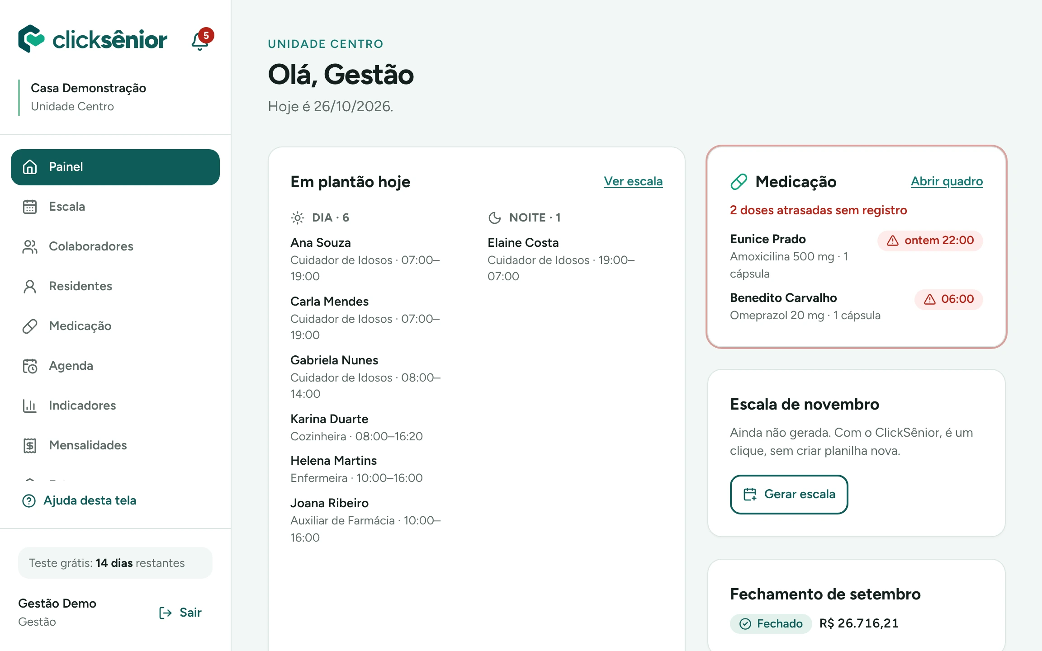Open Medicação from the sidebar
1042x651 pixels.
tap(115, 326)
